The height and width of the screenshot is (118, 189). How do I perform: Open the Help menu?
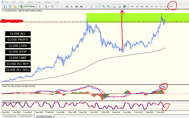tap(57, 2)
